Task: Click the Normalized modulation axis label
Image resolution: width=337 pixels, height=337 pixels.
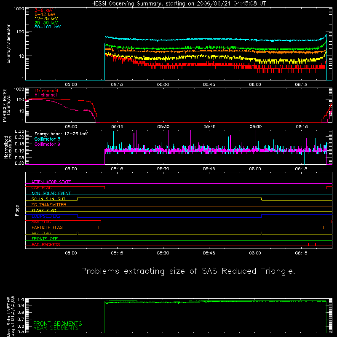Action: (x=8, y=147)
